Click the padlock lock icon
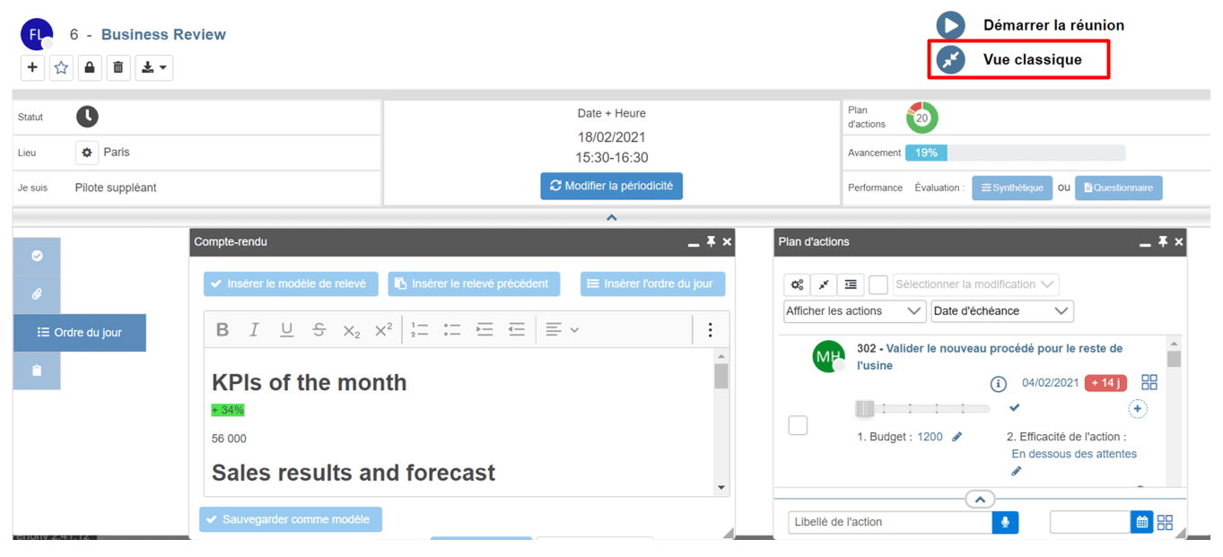The image size is (1223, 557). 89,67
